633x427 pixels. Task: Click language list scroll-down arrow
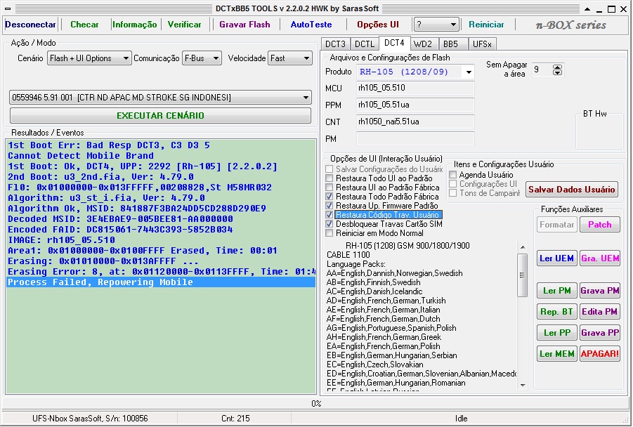pos(523,385)
